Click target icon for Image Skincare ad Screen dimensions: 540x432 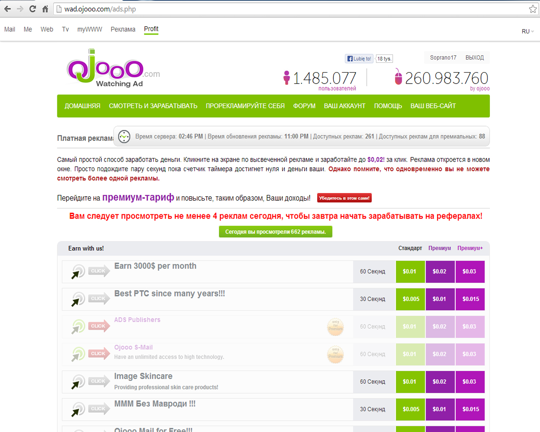78,382
